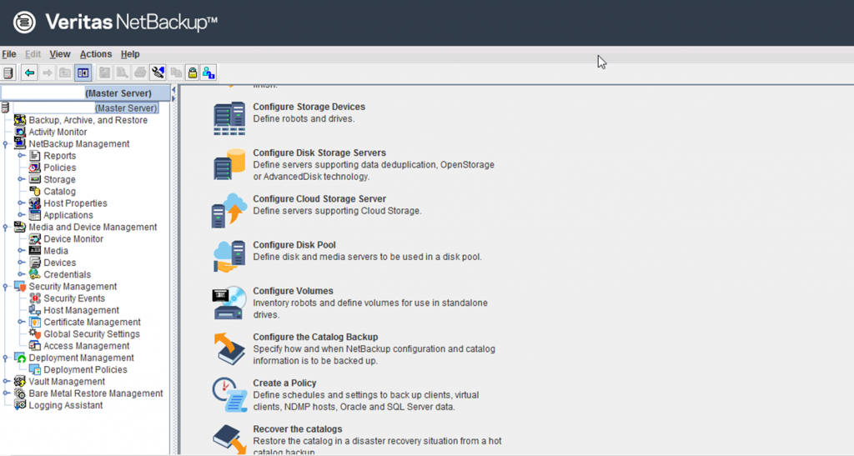Click the back arrow toolbar button
The image size is (854, 456).
(29, 73)
